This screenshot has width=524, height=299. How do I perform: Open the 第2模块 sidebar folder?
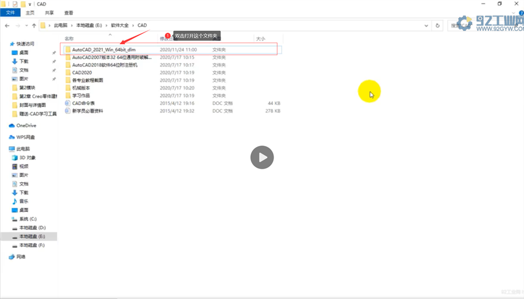point(27,87)
